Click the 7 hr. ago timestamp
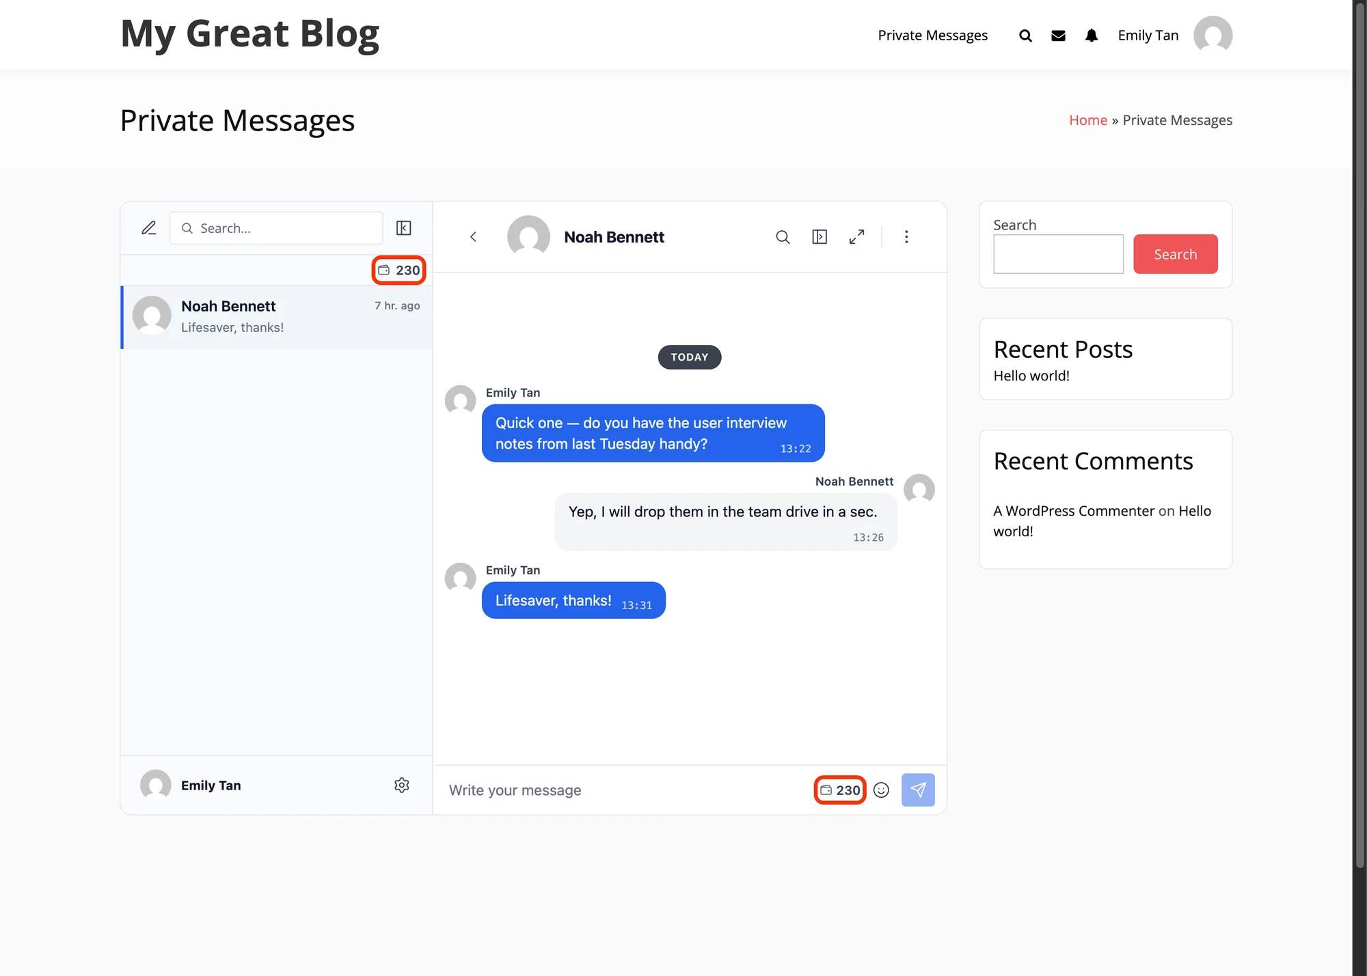The width and height of the screenshot is (1367, 976). click(397, 305)
